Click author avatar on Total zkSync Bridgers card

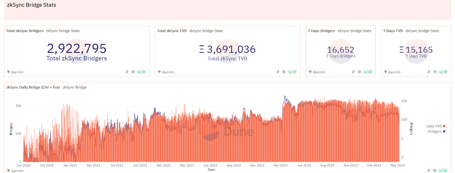click(9, 72)
